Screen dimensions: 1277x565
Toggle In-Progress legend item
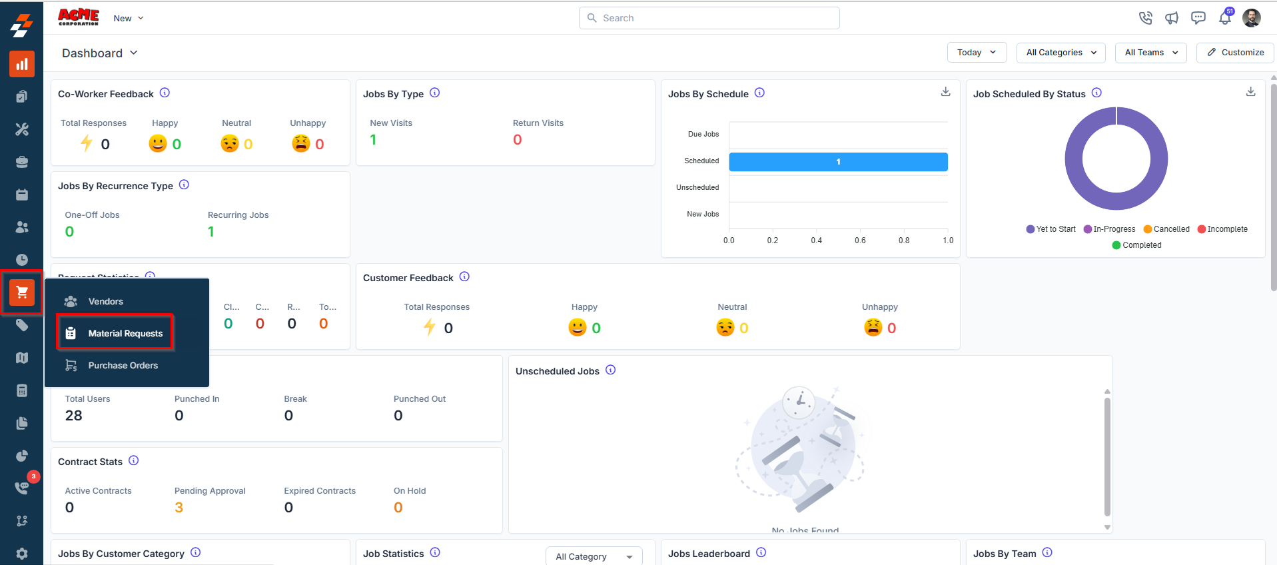[1109, 229]
